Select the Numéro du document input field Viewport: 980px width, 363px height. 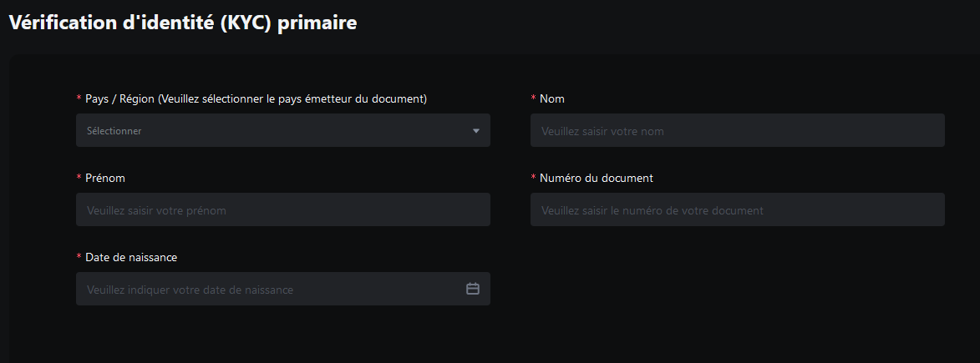tap(738, 209)
